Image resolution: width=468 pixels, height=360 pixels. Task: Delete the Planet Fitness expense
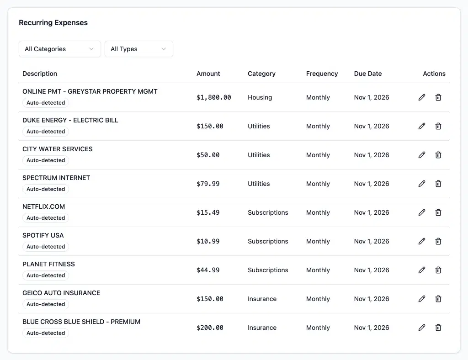point(438,270)
